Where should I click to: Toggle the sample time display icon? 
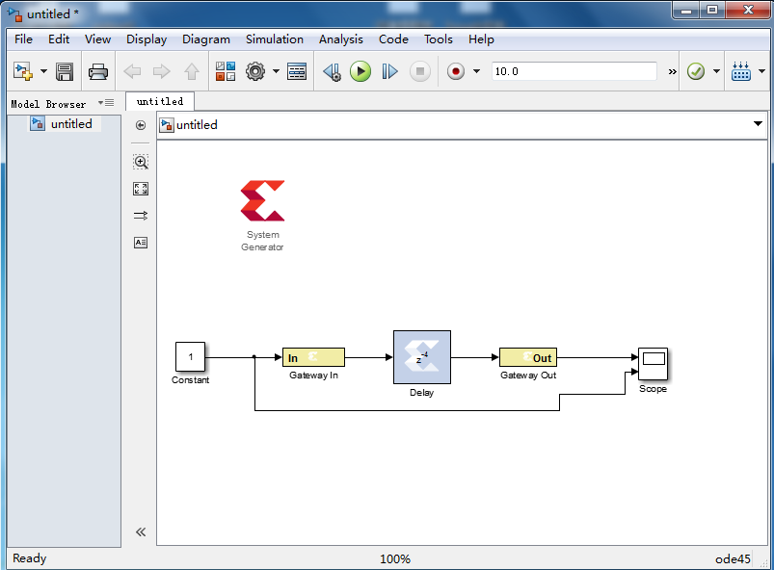click(141, 216)
